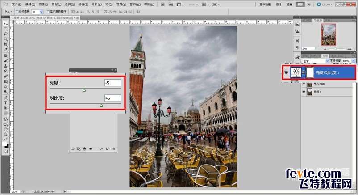Open the 文件(F) menu

click(17, 4)
